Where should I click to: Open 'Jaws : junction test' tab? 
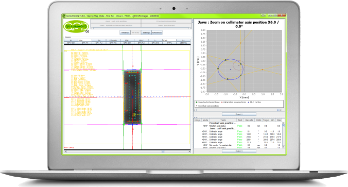pyautogui.click(x=166, y=25)
